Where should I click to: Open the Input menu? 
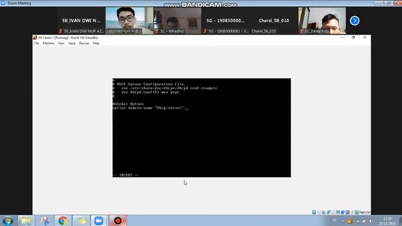click(72, 43)
